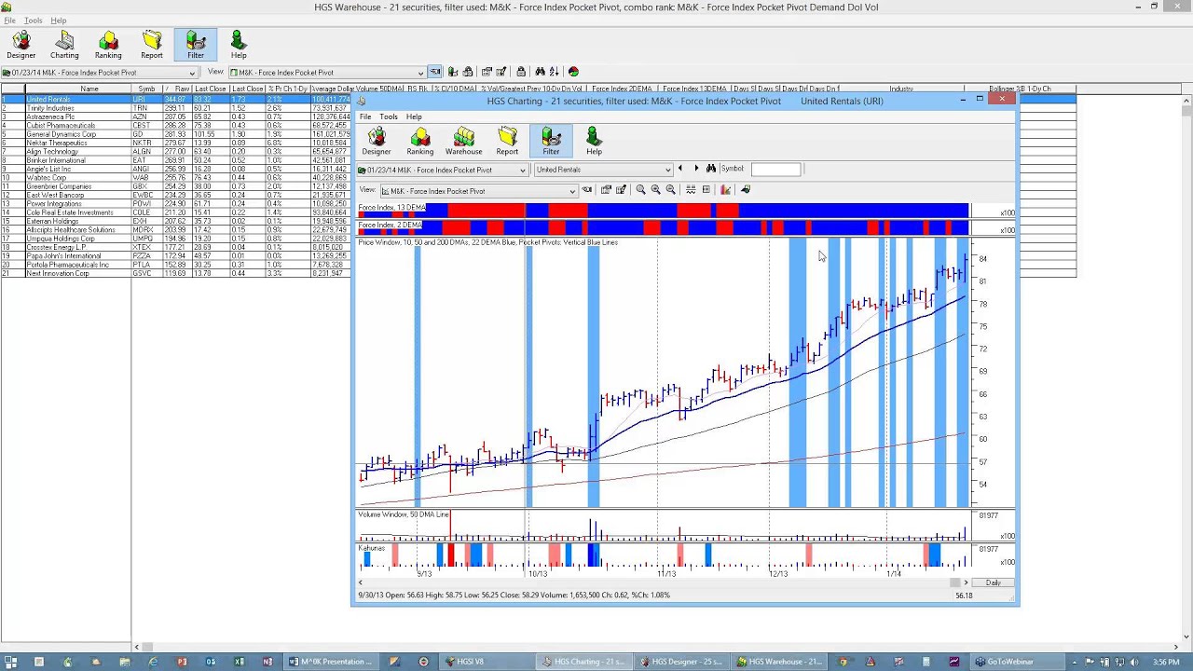The image size is (1193, 671).
Task: Open Report from the HGS Warehouse toolbar
Action: (152, 45)
